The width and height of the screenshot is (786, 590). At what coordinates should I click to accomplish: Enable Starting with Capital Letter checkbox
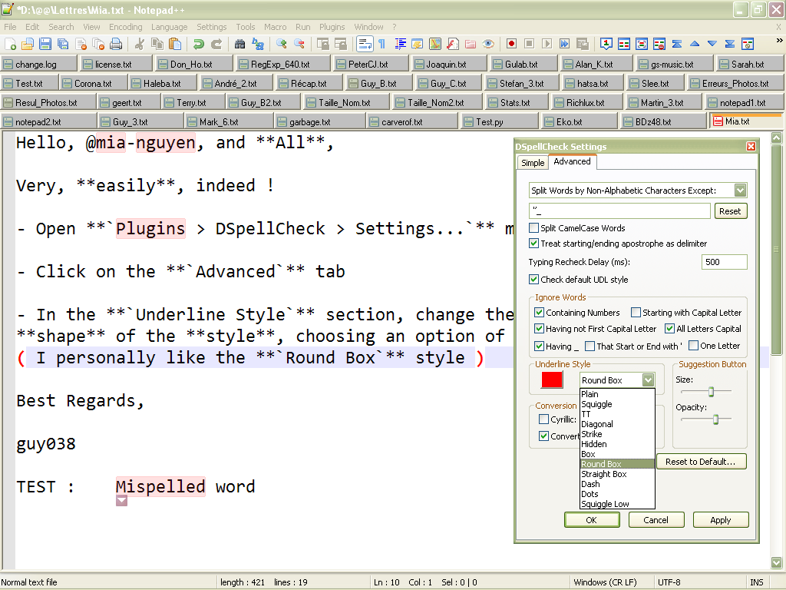click(x=636, y=313)
